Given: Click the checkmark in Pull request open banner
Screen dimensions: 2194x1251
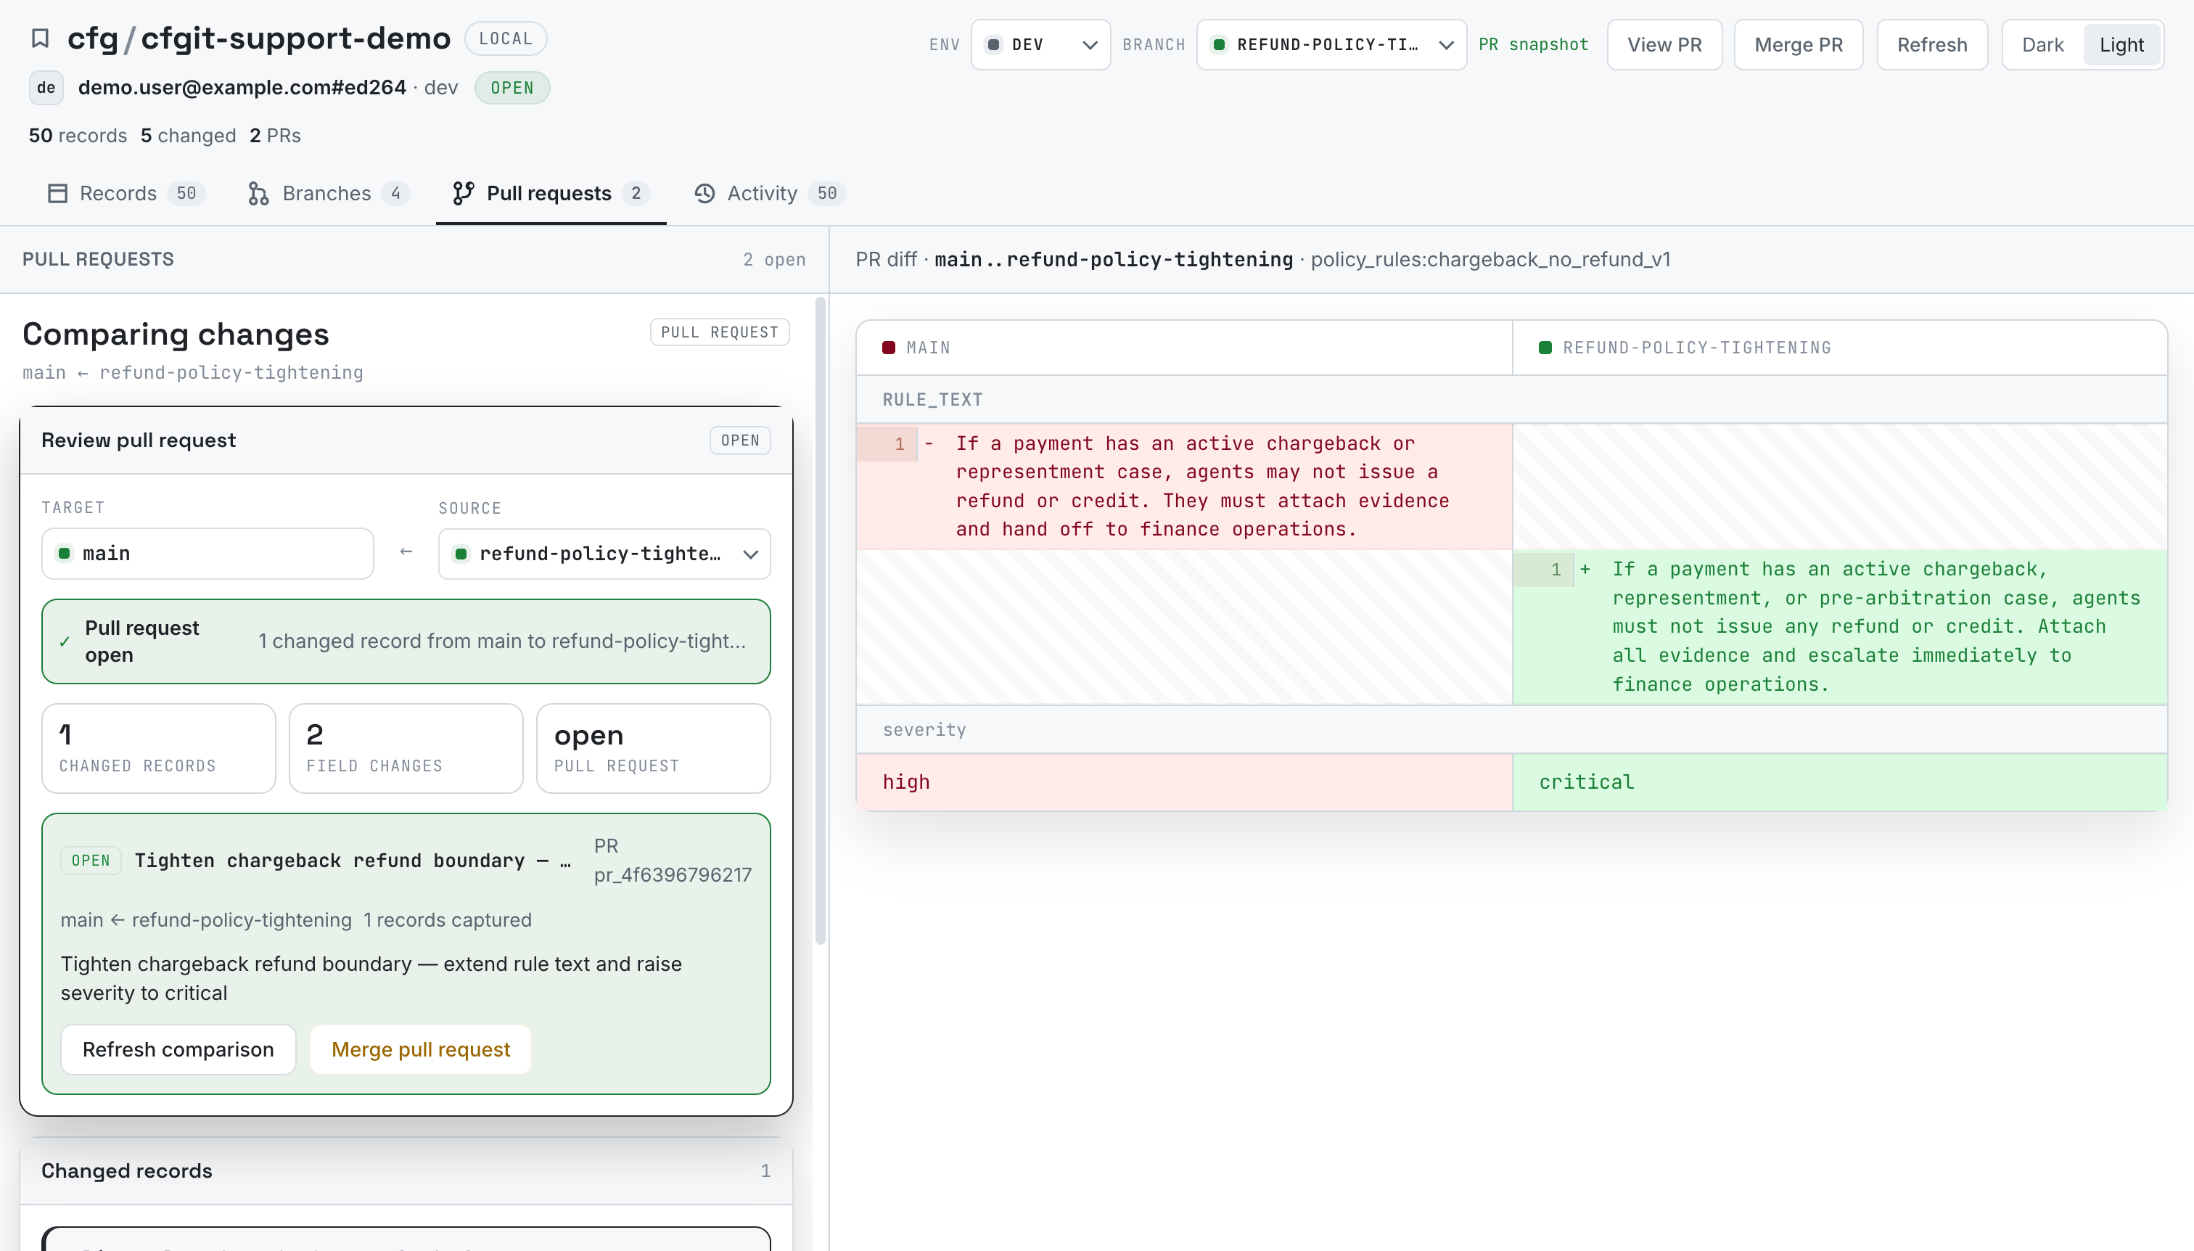Looking at the screenshot, I should click(x=65, y=641).
